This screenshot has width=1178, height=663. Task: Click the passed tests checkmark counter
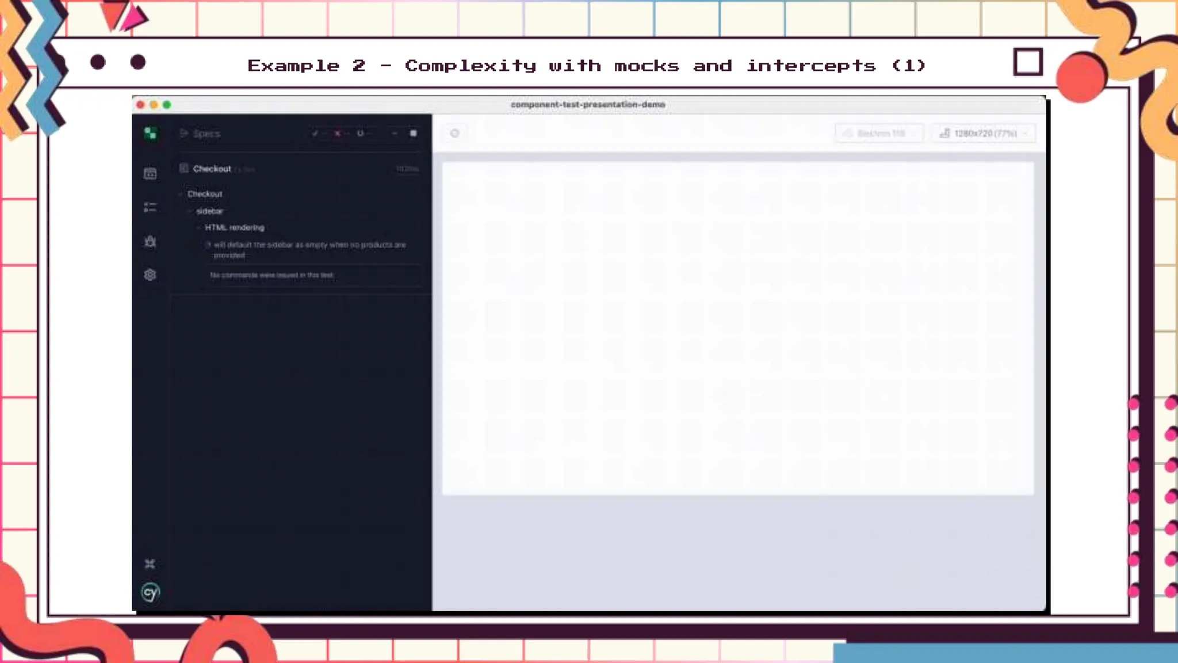pos(318,134)
